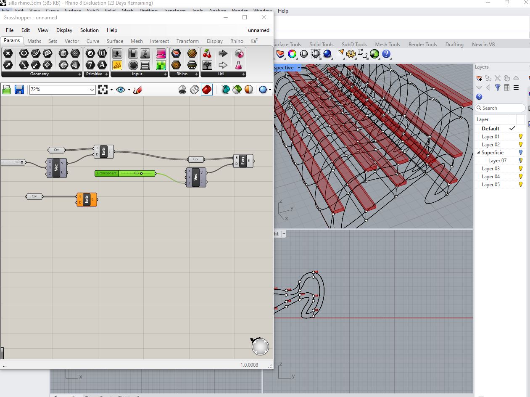Click the layer filter funnel icon
Image resolution: width=530 pixels, height=397 pixels.
pyautogui.click(x=498, y=87)
